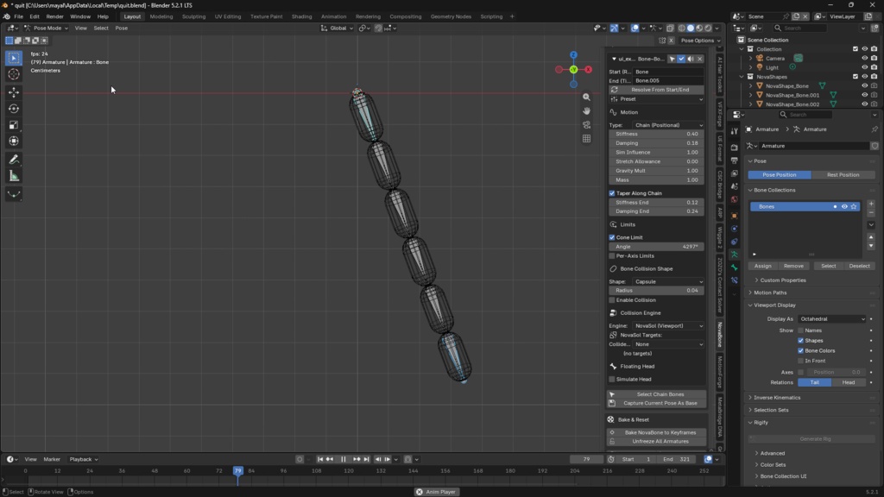Open the Render properties tab icon
This screenshot has height=497, width=884.
pos(734,148)
